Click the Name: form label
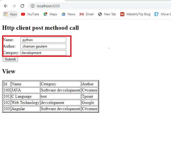Viewport: 171px width, 147px height. [x=9, y=40]
